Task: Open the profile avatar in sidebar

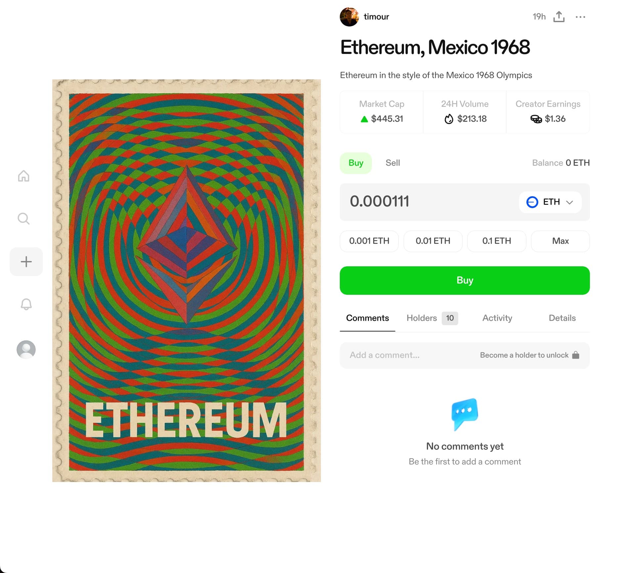Action: (26, 349)
